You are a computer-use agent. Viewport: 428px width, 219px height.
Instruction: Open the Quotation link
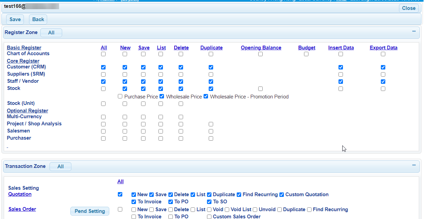tap(20, 194)
